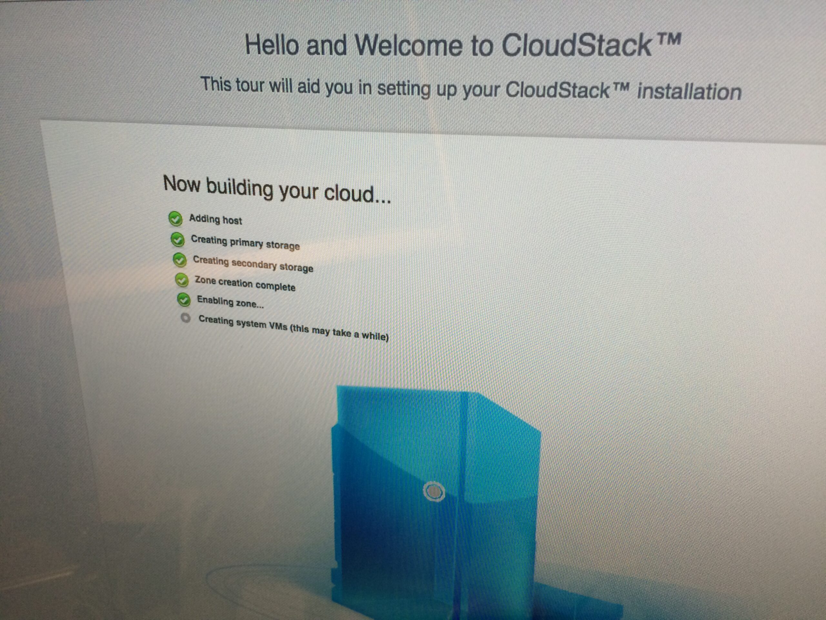Click the 'Creating secondary storage' step text
Image resolution: width=826 pixels, height=620 pixels.
click(253, 264)
